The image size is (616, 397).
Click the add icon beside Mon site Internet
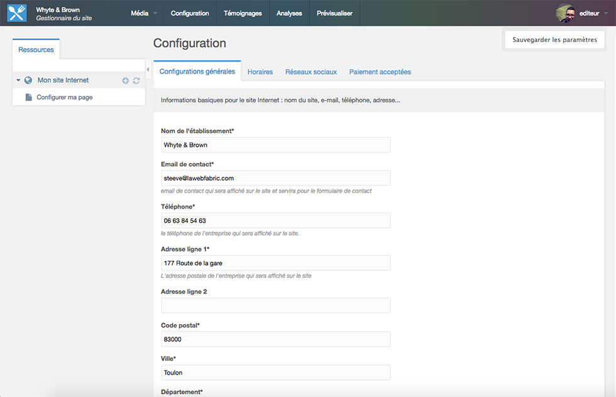click(126, 81)
